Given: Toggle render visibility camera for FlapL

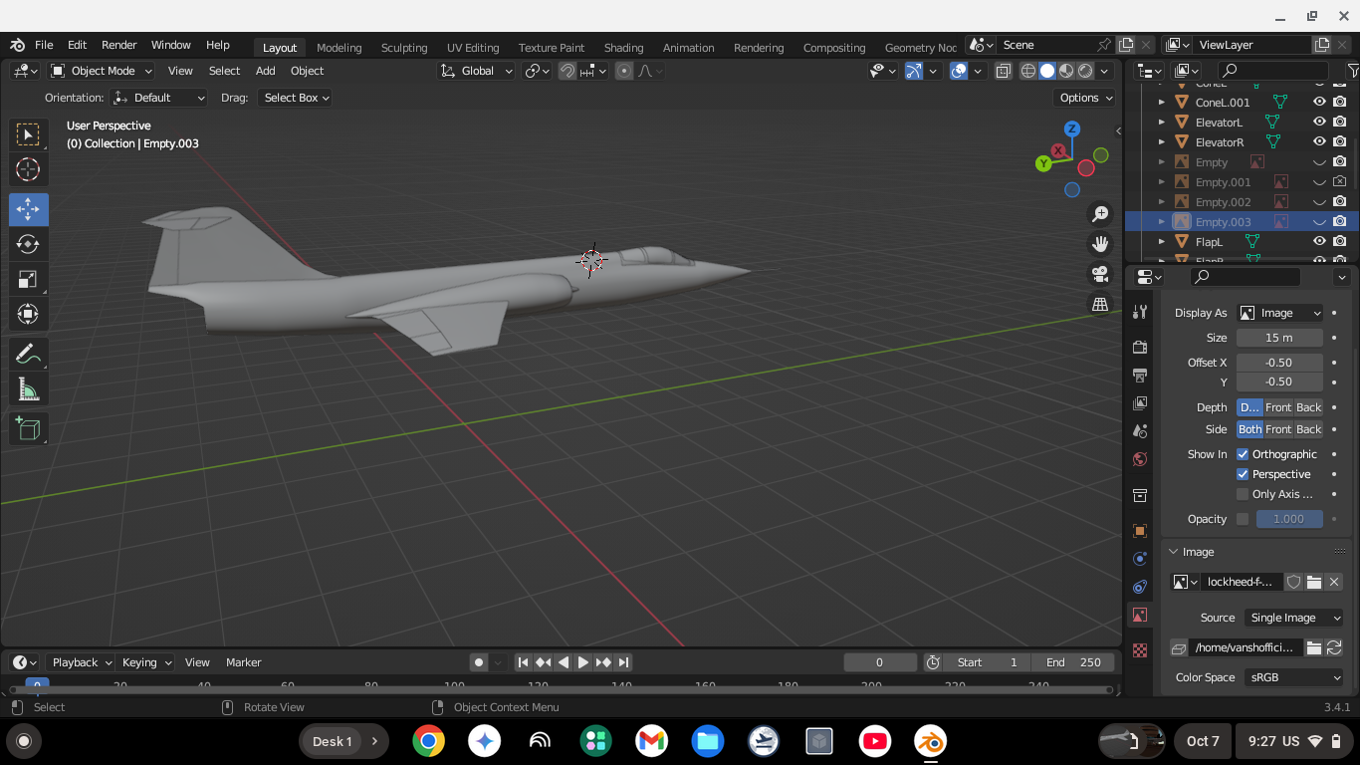Looking at the screenshot, I should tap(1340, 241).
